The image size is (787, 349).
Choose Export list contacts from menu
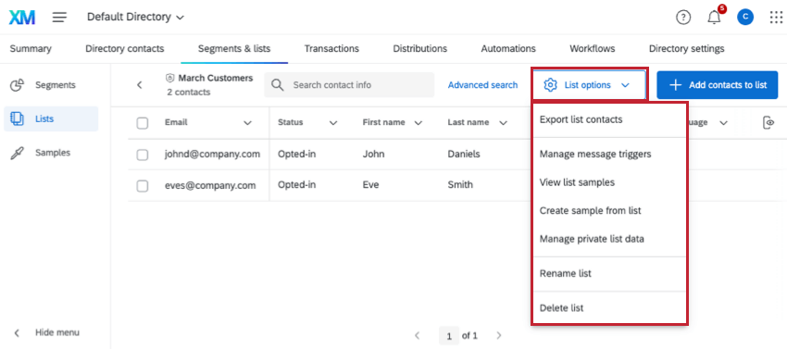click(x=581, y=119)
